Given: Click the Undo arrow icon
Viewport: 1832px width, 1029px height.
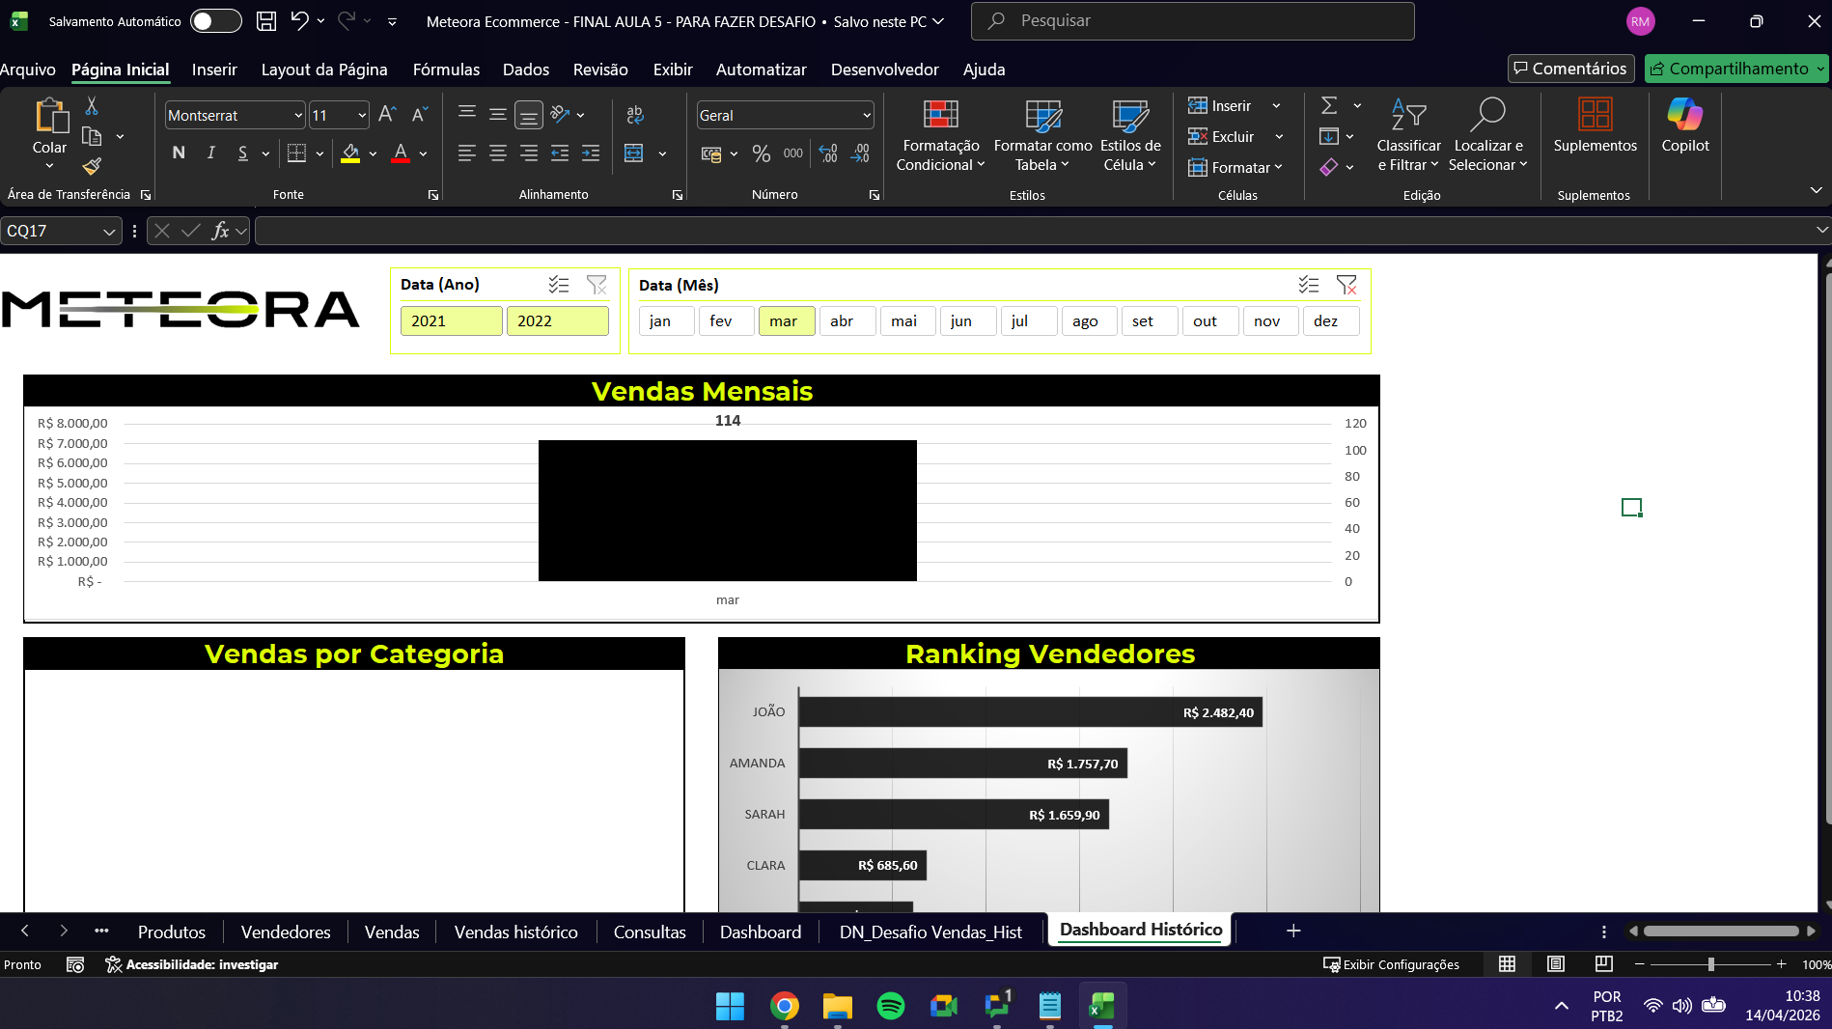Looking at the screenshot, I should tap(299, 20).
